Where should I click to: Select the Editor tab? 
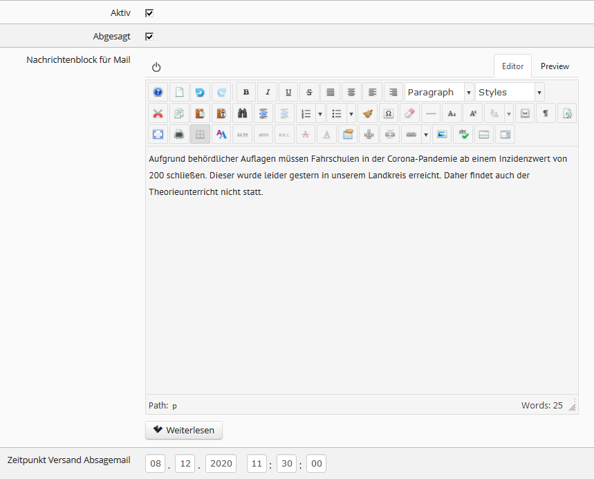(x=512, y=66)
